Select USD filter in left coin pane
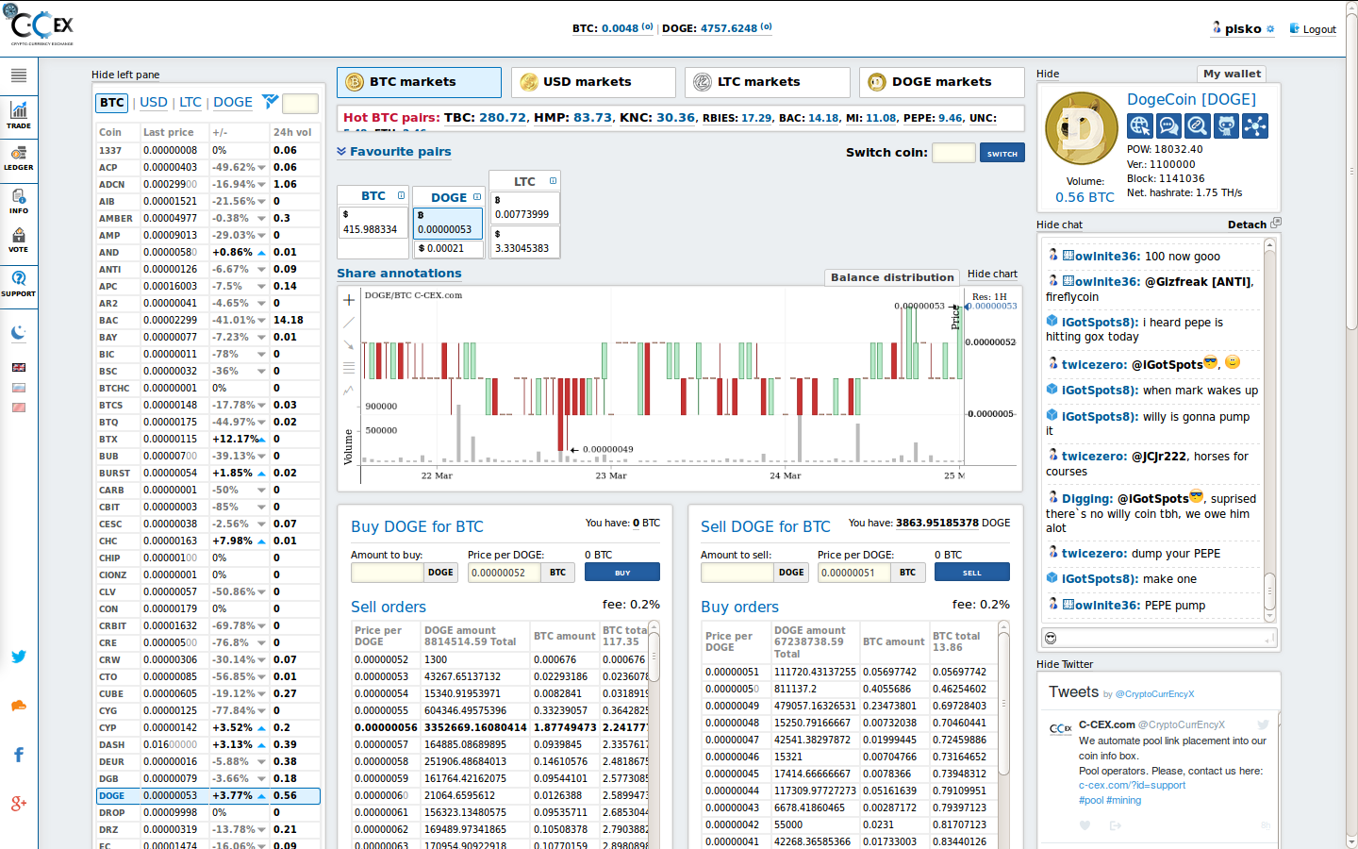Screen dimensions: 1358x849 (154, 103)
